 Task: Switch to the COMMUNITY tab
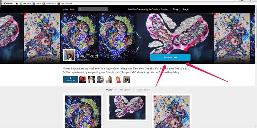(x=144, y=90)
